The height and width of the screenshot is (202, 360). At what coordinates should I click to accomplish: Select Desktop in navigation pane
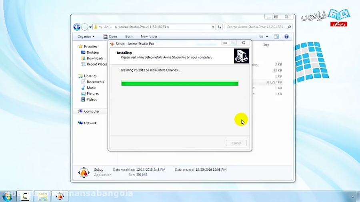93,52
